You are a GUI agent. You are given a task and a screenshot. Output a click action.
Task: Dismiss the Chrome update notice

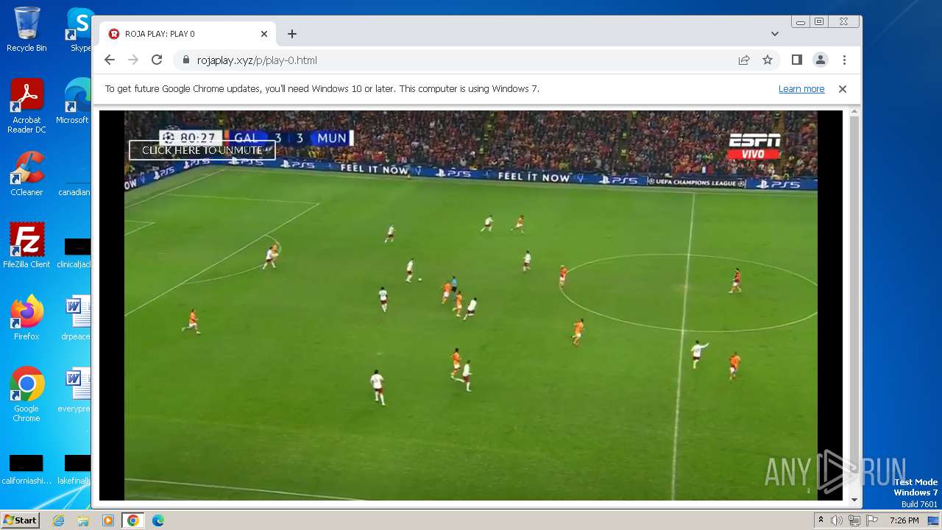(843, 89)
